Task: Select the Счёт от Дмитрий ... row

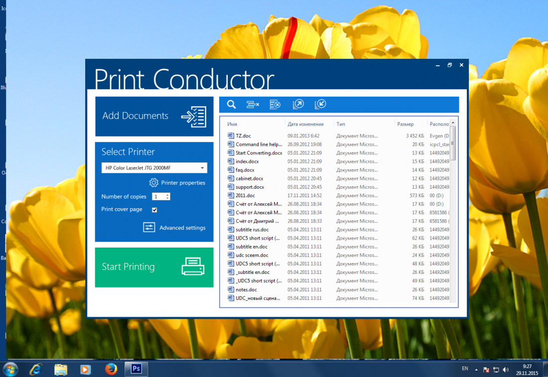Action: [338, 221]
